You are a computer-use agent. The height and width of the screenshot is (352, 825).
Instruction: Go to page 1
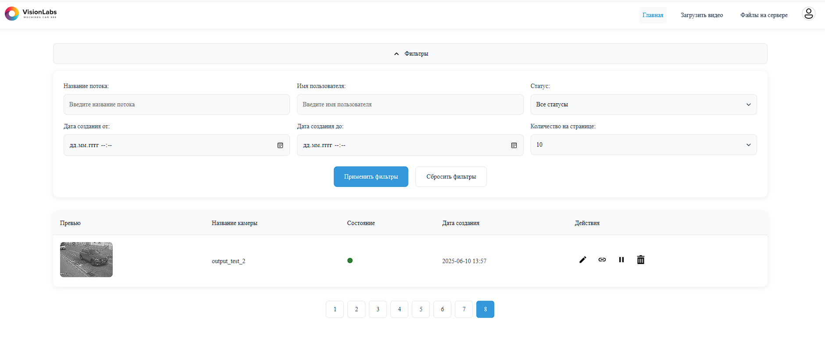(x=335, y=309)
